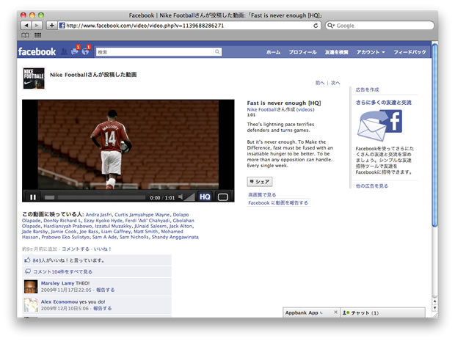Open the プロフィール menu item
This screenshot has width=455, height=341.
coord(302,52)
